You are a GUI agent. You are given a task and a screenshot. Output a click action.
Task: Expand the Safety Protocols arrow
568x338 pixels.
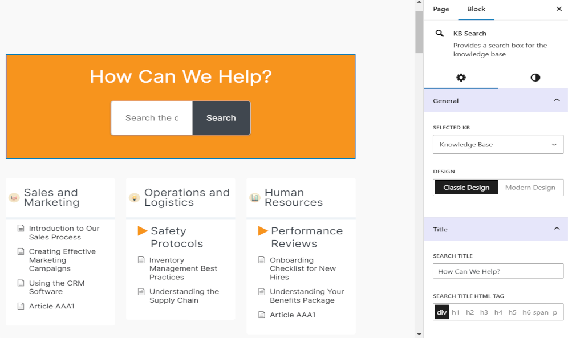(x=143, y=231)
